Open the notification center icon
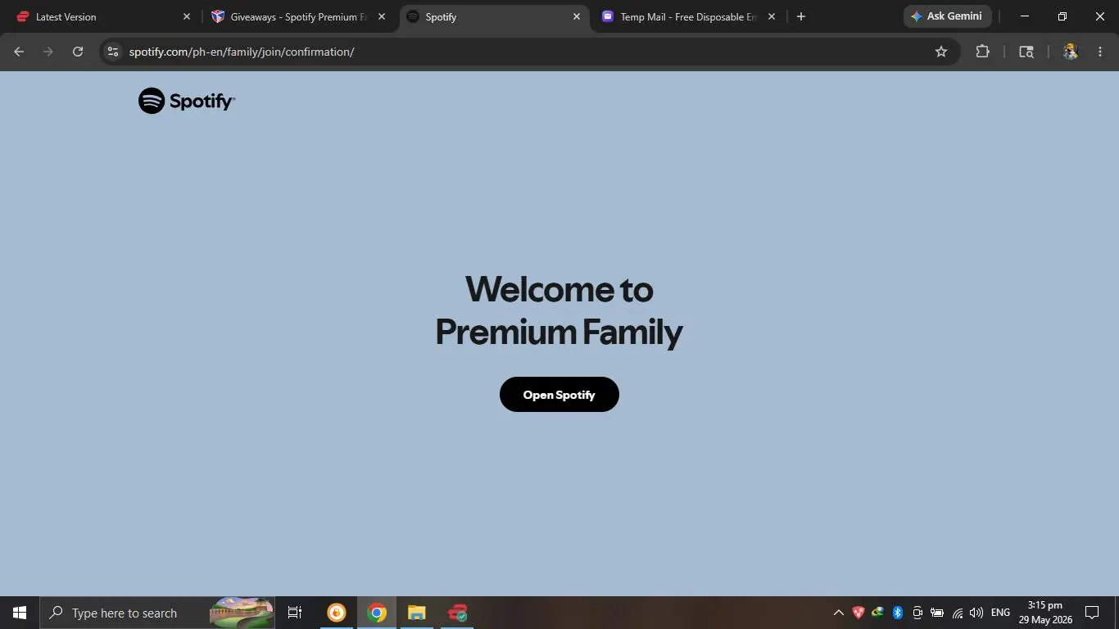Screen dimensions: 1119x629 tap(1092, 613)
